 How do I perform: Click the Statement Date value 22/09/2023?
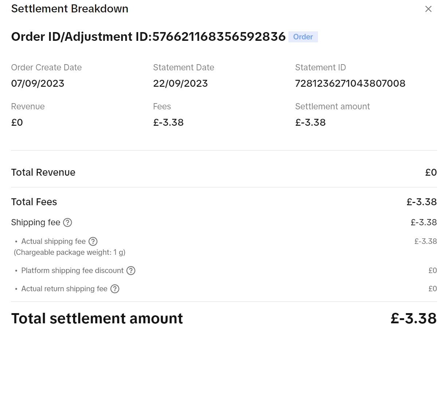coord(180,83)
